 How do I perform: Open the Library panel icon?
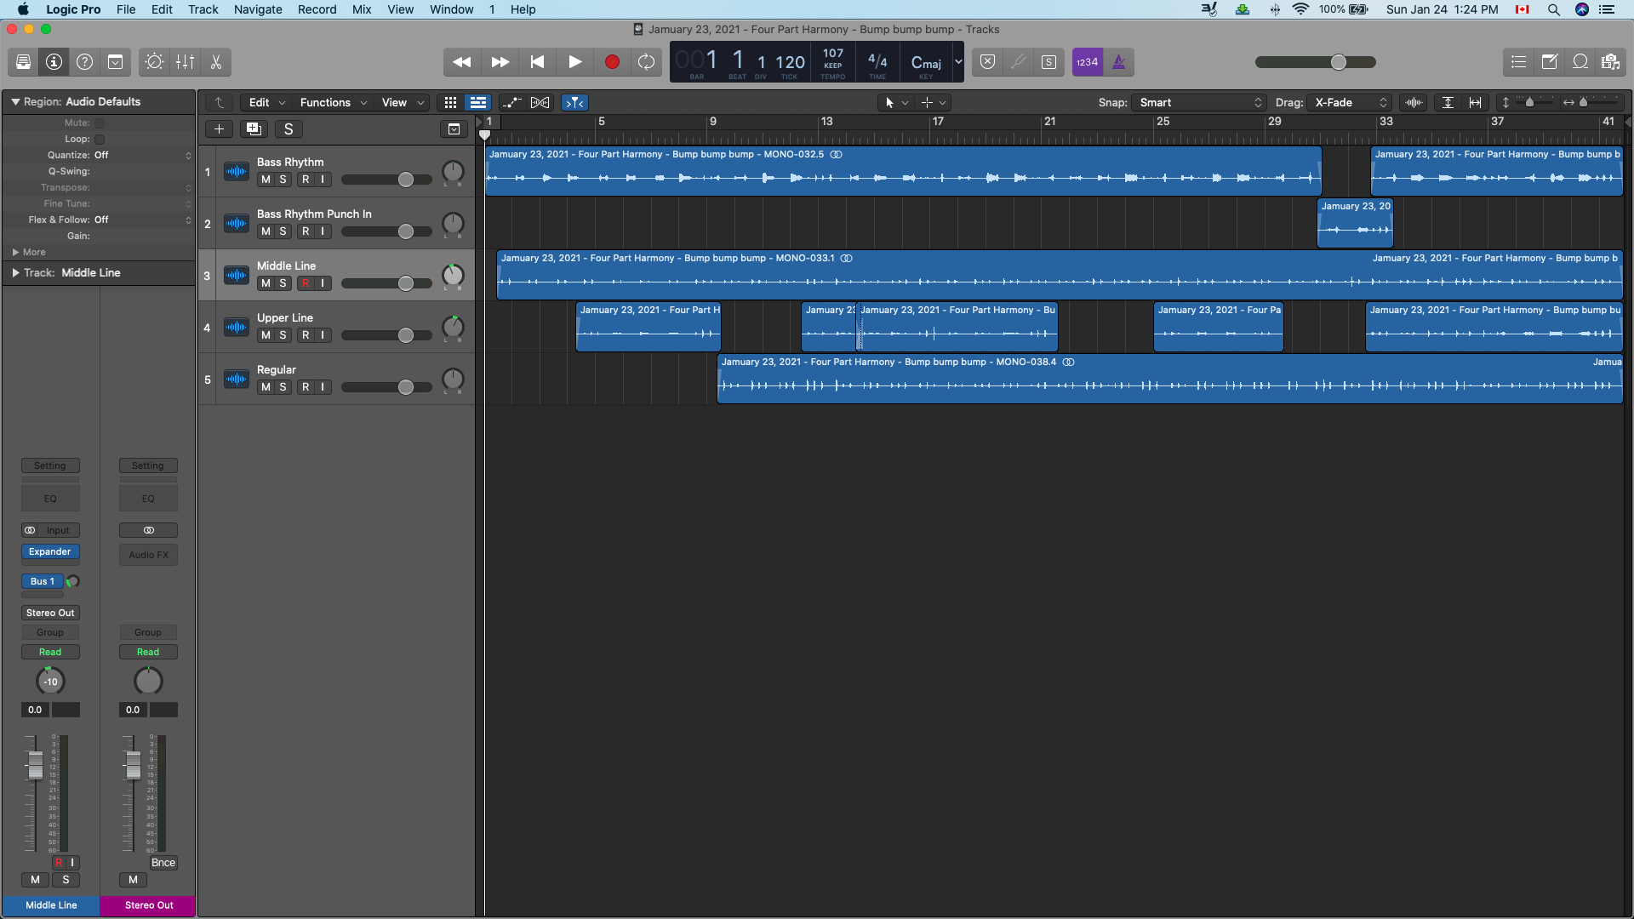(24, 62)
